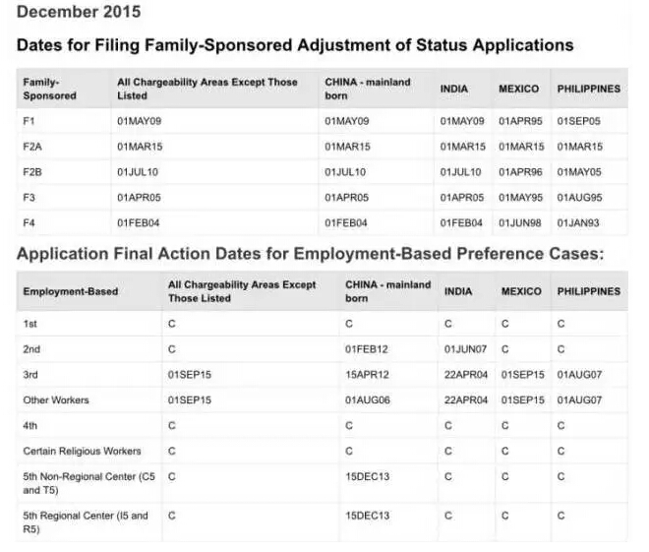The width and height of the screenshot is (649, 552).
Task: Click Other Workers China date 01AUG06
Action: click(368, 400)
